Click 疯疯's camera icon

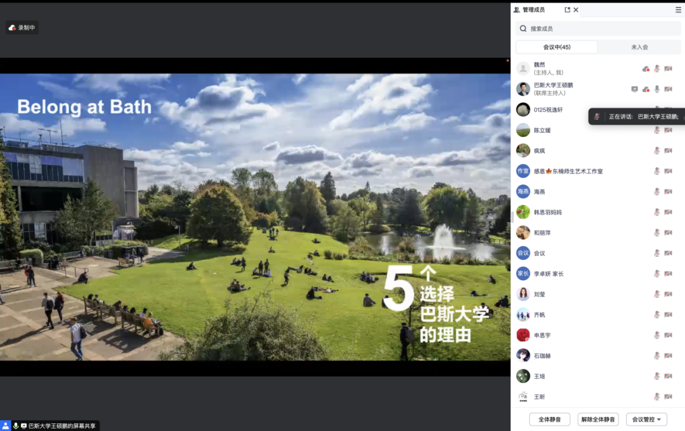coord(668,151)
